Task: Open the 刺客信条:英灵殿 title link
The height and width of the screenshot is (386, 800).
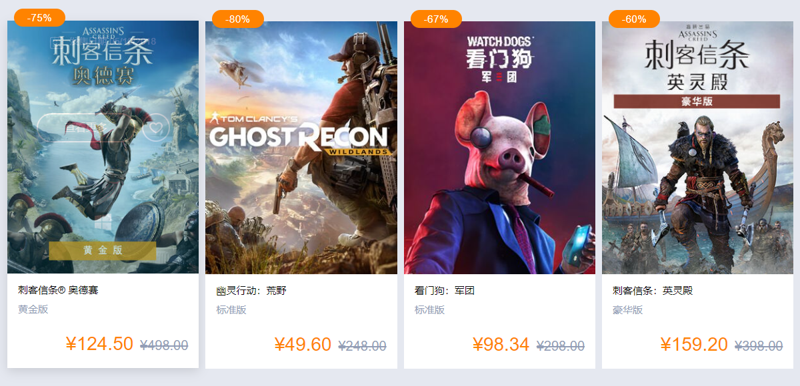Action: 653,291
